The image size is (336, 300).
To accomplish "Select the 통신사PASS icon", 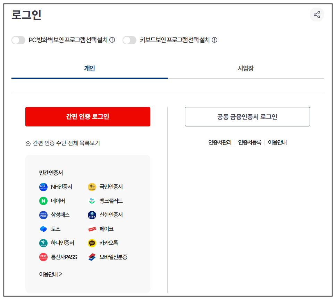I will click(x=43, y=257).
